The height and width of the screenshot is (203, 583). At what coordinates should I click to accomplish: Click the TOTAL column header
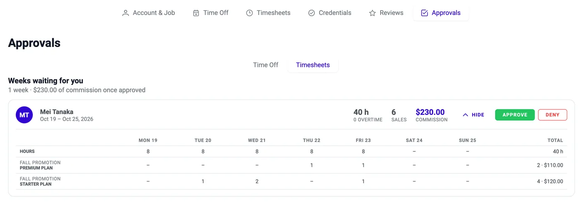pos(555,140)
